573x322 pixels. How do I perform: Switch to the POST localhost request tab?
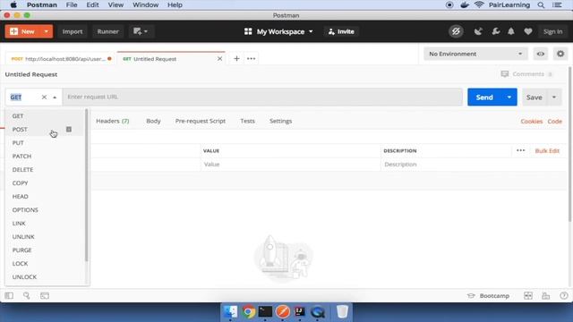61,59
